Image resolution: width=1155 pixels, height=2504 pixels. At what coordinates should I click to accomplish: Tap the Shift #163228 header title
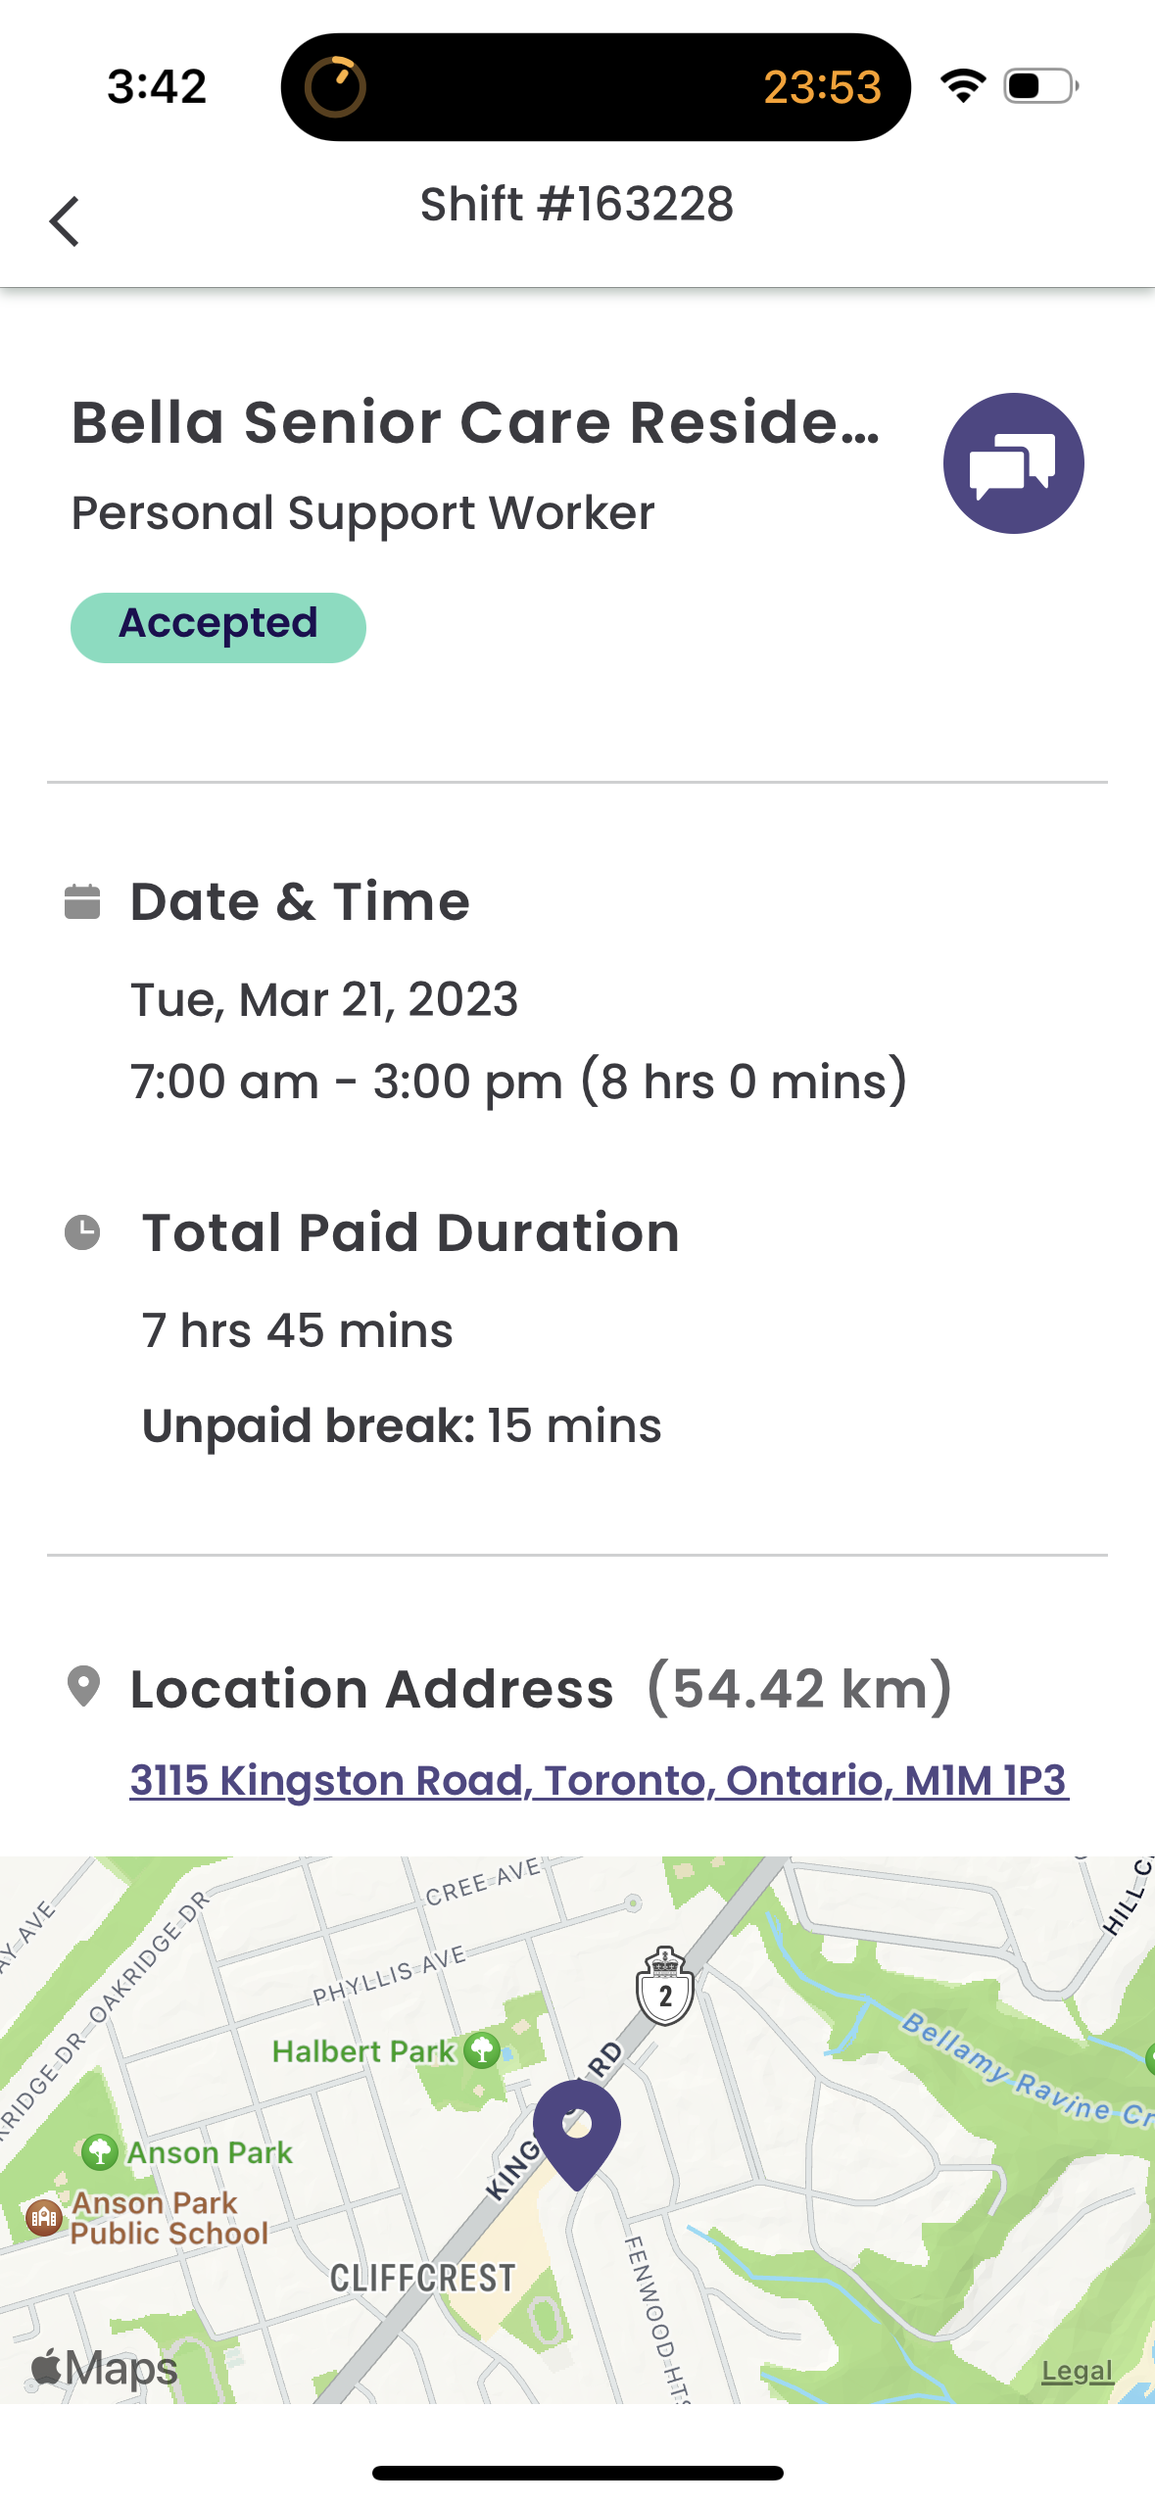point(577,205)
